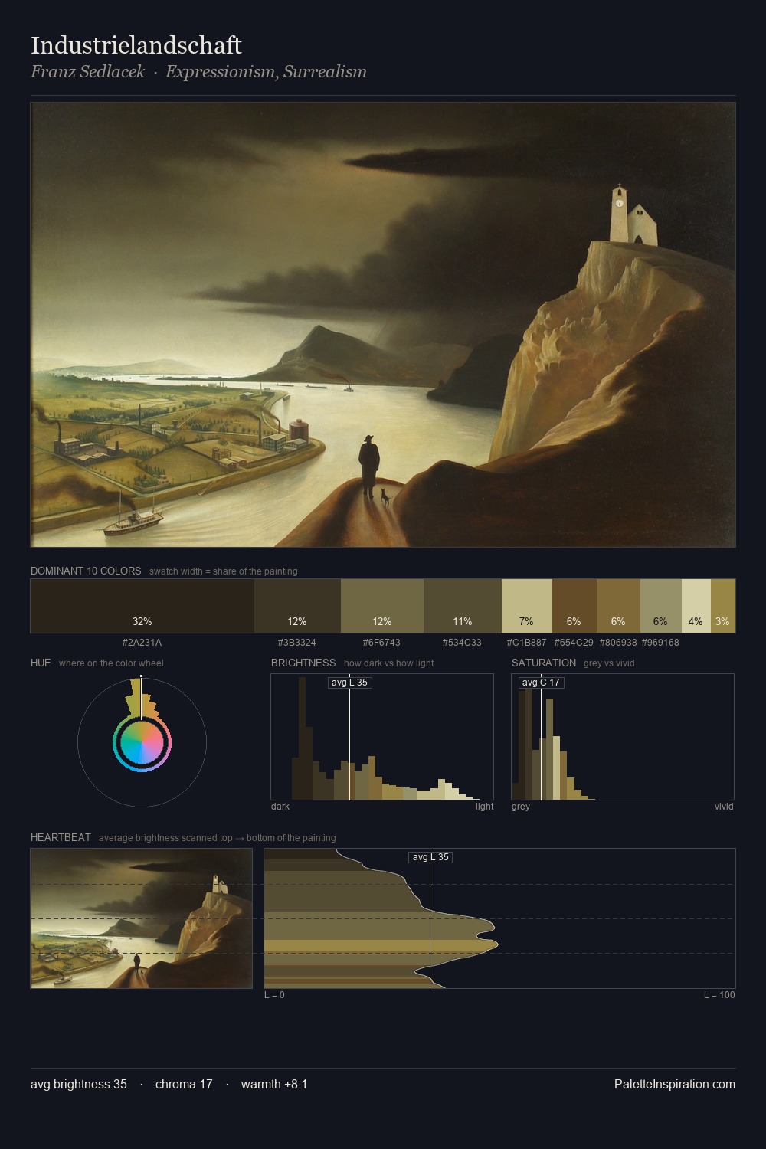Click the title 'Industrielandschaft'
Image resolution: width=766 pixels, height=1149 pixels.
[x=136, y=45]
